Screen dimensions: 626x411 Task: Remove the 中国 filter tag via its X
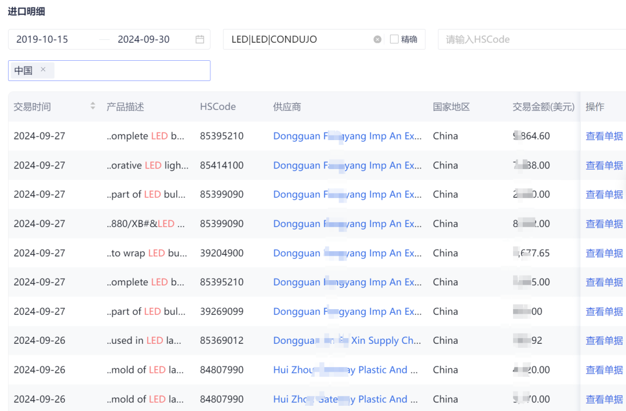[43, 69]
